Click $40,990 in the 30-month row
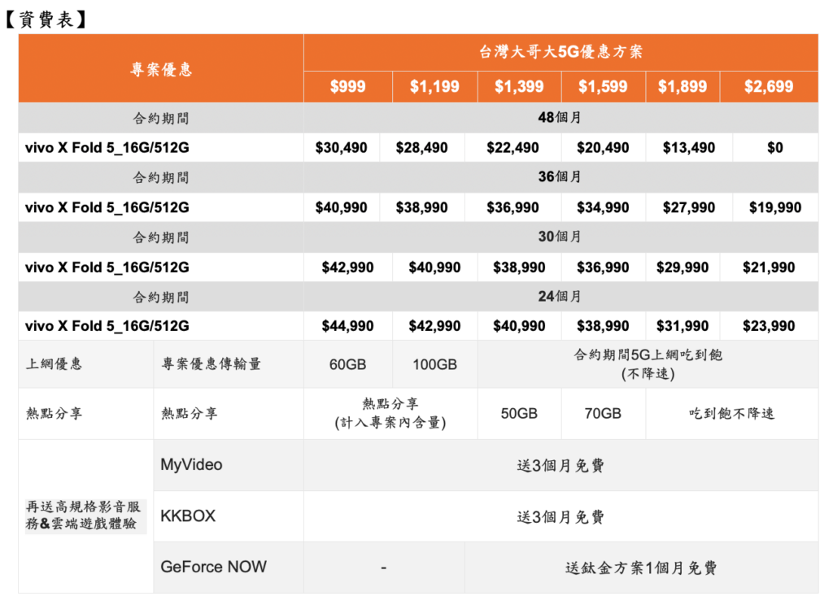Viewport: 833px width, 609px height. click(434, 267)
